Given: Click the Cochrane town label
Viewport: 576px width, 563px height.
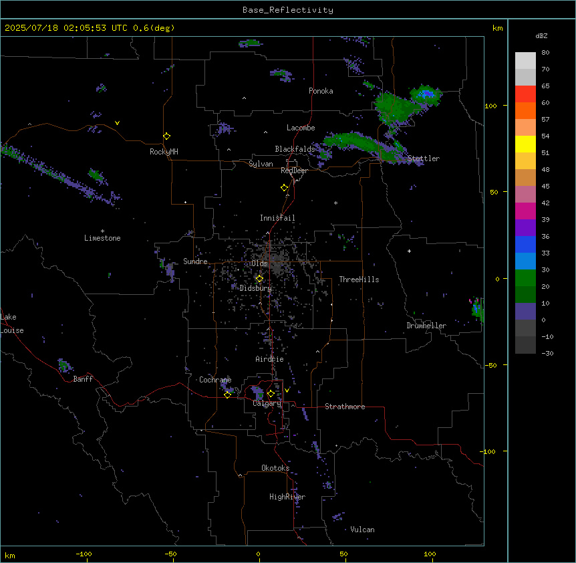Looking at the screenshot, I should (x=215, y=380).
